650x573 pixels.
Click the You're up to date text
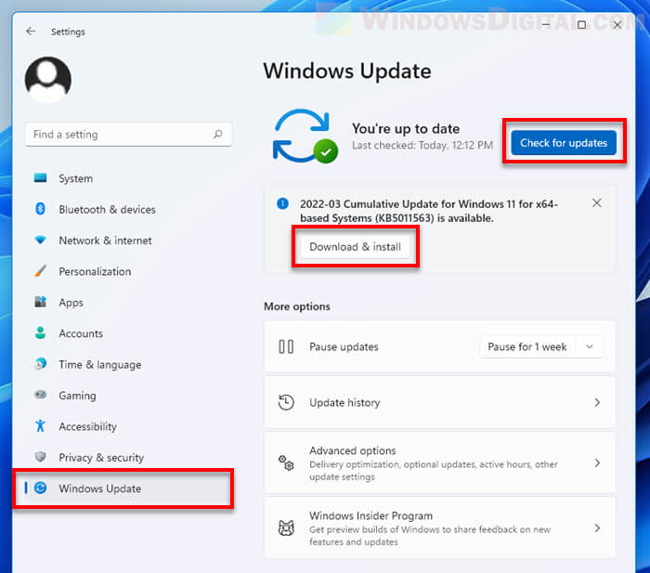point(406,128)
